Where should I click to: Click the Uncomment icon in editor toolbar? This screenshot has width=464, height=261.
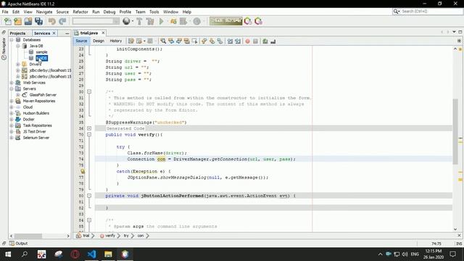tap(273, 41)
